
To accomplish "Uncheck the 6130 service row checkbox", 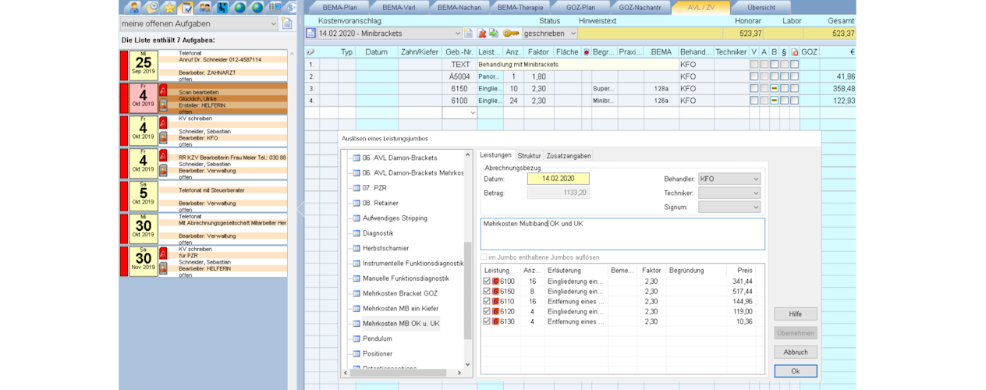I will (487, 321).
